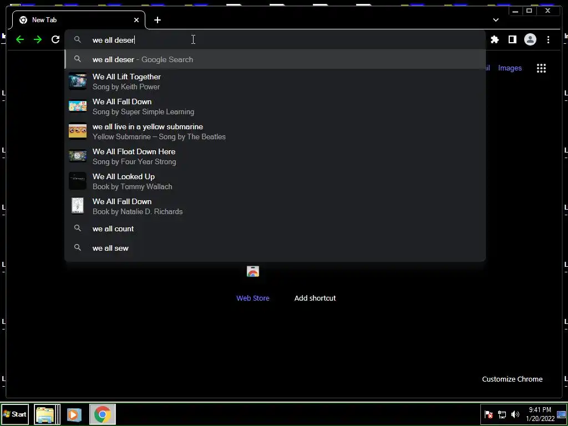Open the Action Center flag tray icon
The width and height of the screenshot is (568, 426).
point(489,414)
